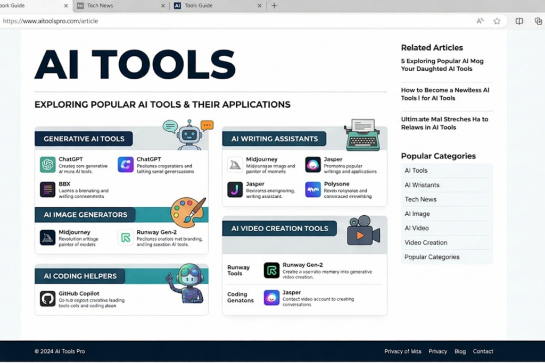The image size is (545, 363).
Task: Open a new browser tab with the plus button
Action: coord(273,6)
